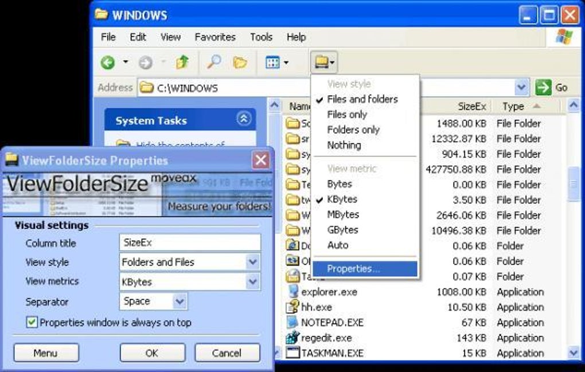
Task: Click the Views toolbar icon
Action: tap(273, 62)
